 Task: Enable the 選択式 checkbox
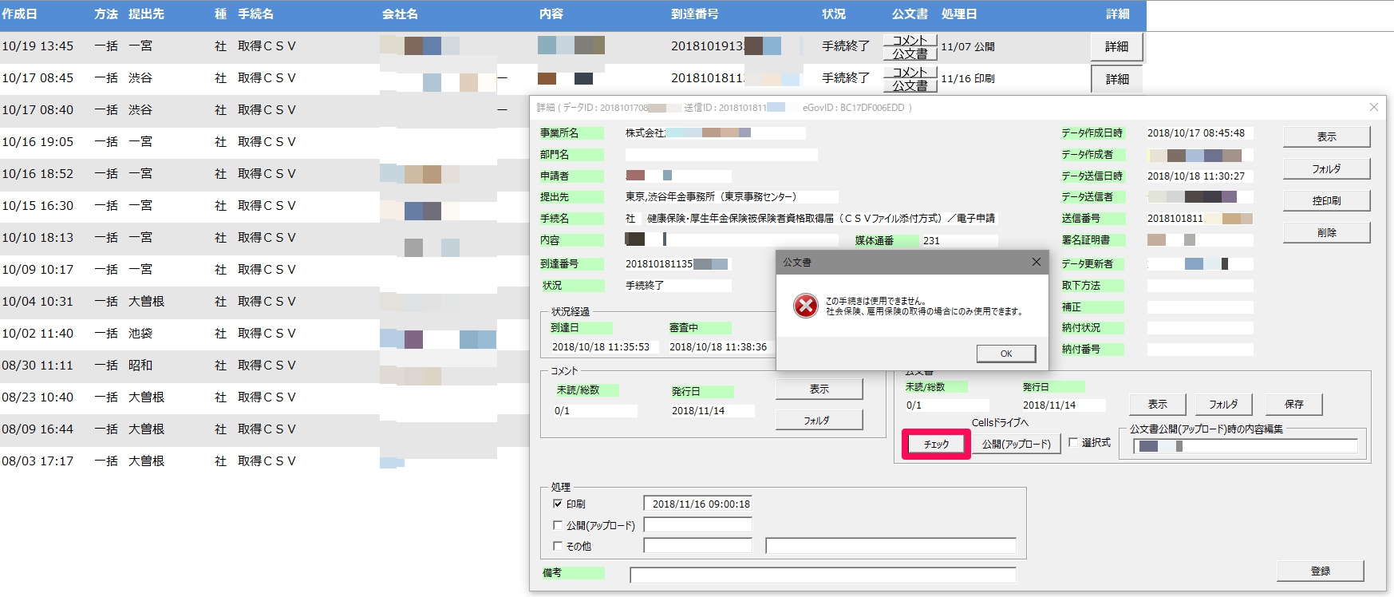coord(1073,442)
